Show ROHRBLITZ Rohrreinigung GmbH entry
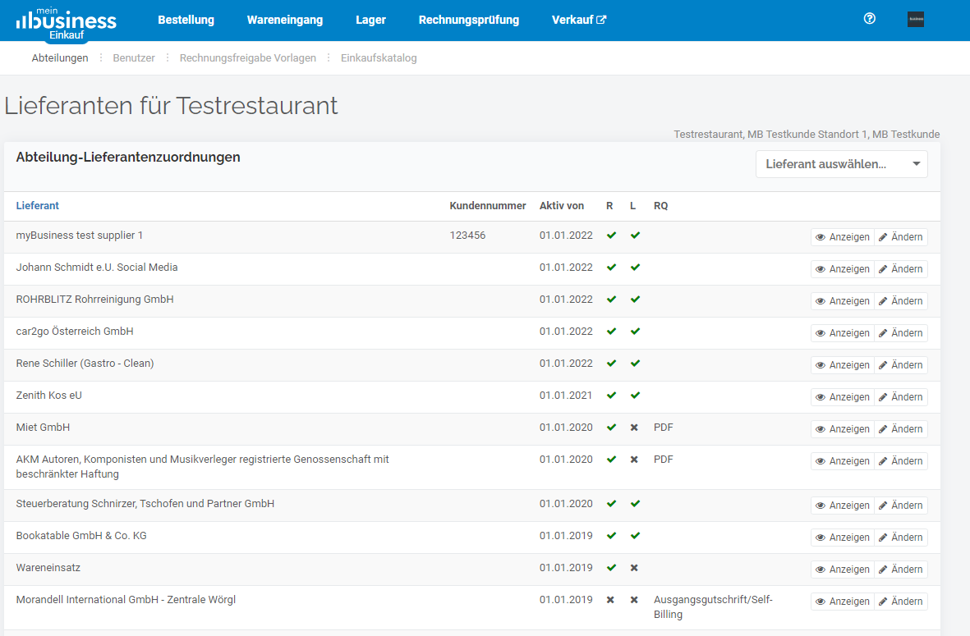 (843, 301)
